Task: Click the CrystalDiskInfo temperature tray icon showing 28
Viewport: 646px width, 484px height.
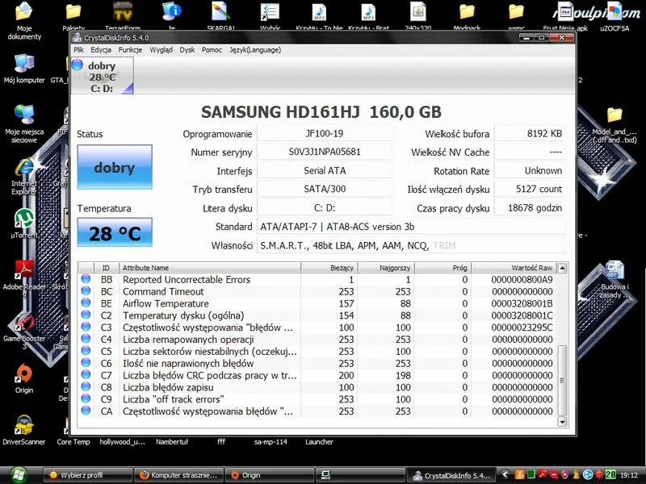Action: pos(610,474)
